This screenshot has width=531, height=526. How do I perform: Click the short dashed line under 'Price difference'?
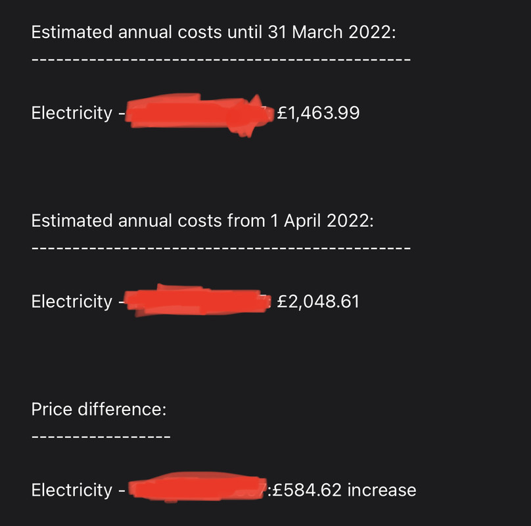tap(101, 437)
